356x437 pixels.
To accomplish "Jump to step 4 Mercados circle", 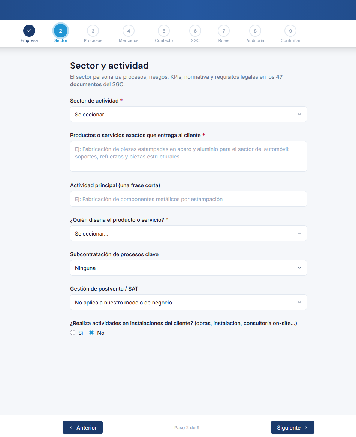I will [x=128, y=31].
